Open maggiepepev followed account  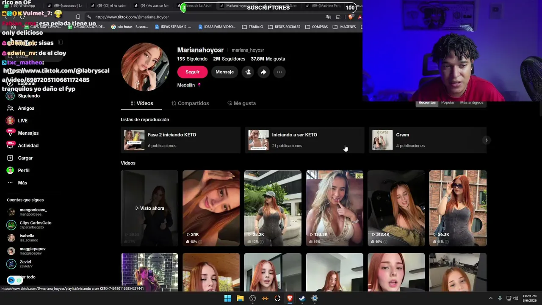[x=26, y=251]
